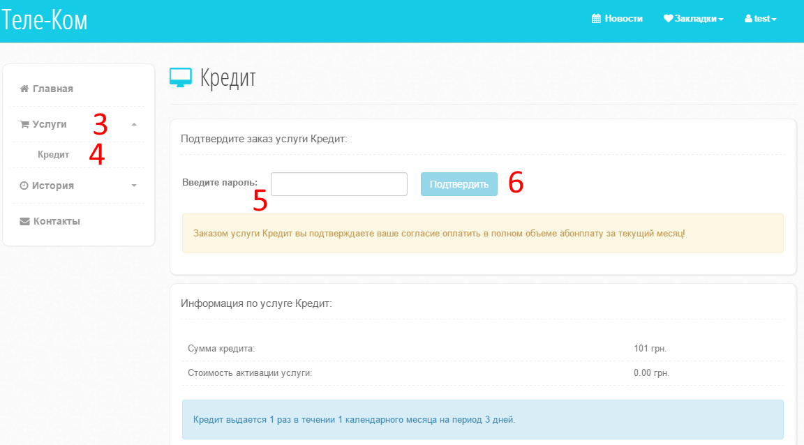Click the calendar icon beside Новости
Image resolution: width=804 pixels, height=445 pixels.
tap(596, 19)
